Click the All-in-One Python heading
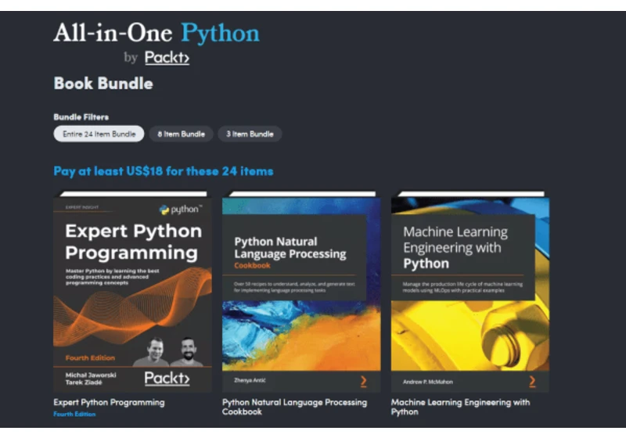 point(156,33)
